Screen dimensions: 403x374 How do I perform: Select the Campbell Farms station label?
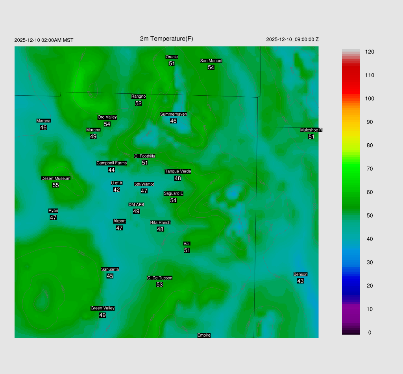[x=112, y=163]
